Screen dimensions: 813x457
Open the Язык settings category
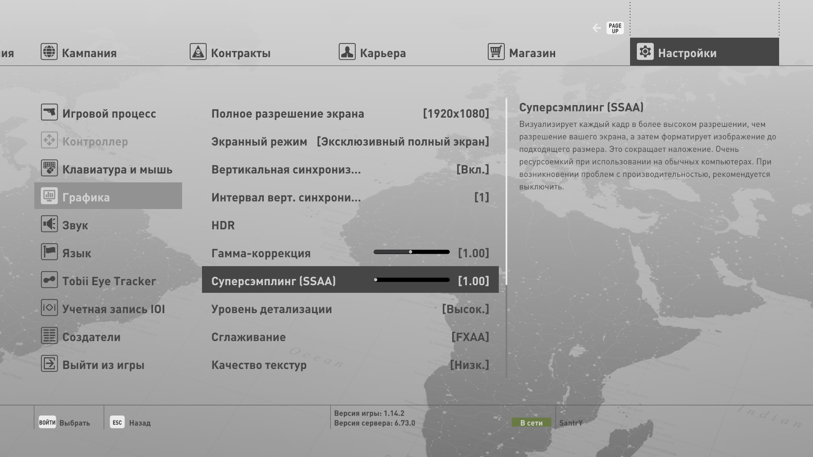[108, 252]
